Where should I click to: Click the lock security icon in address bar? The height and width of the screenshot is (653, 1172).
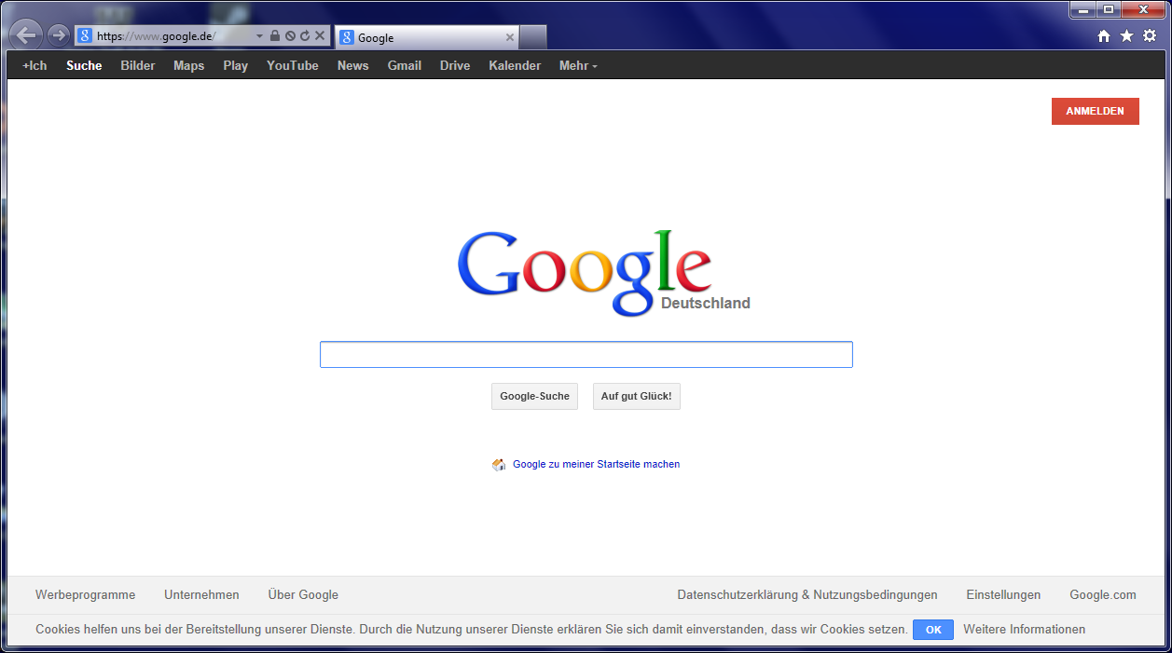point(275,36)
